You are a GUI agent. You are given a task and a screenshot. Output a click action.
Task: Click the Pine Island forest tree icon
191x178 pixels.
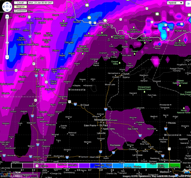point(89,34)
